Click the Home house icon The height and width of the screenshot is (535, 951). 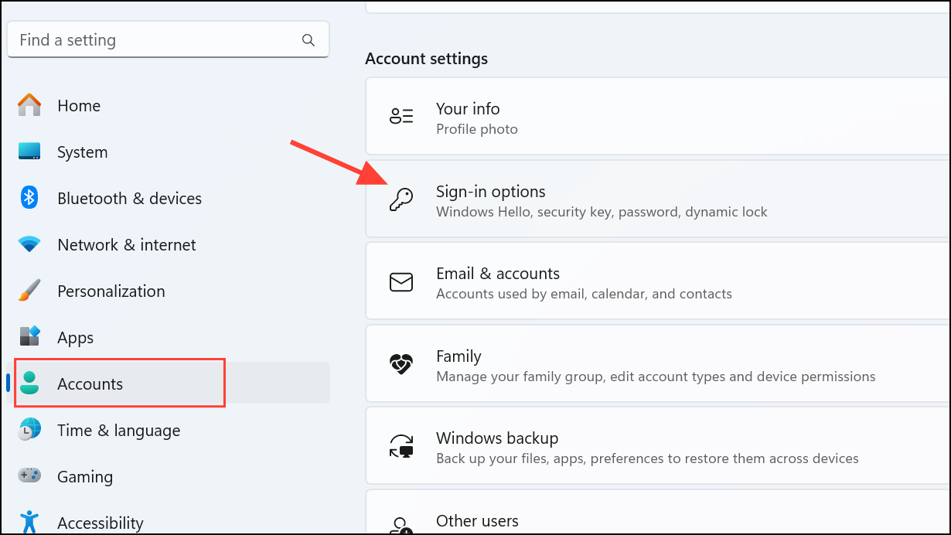[29, 105]
